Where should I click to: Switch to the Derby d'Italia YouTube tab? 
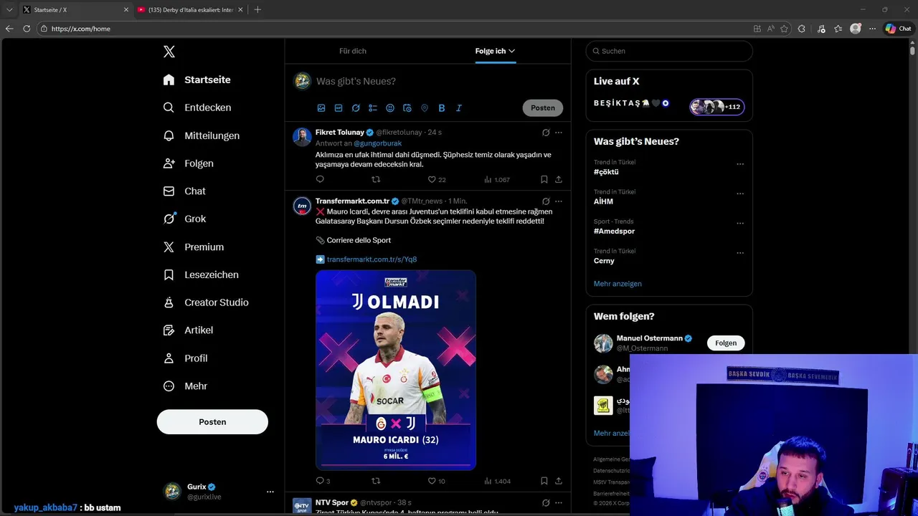(190, 9)
